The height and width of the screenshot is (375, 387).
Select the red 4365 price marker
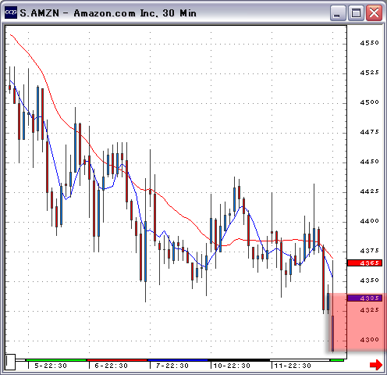pos(364,262)
